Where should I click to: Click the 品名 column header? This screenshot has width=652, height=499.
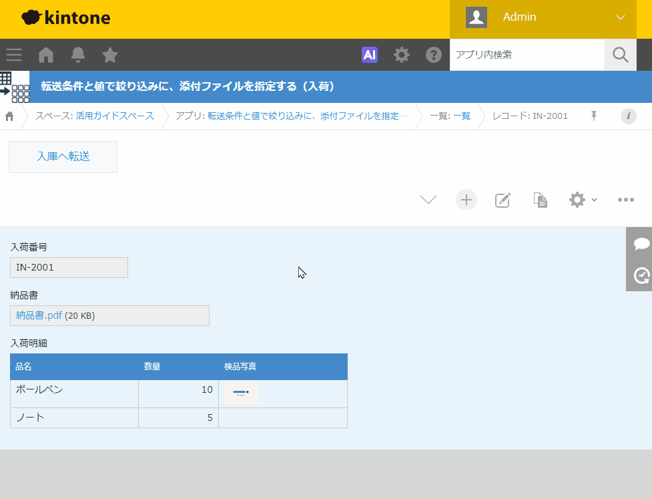75,367
